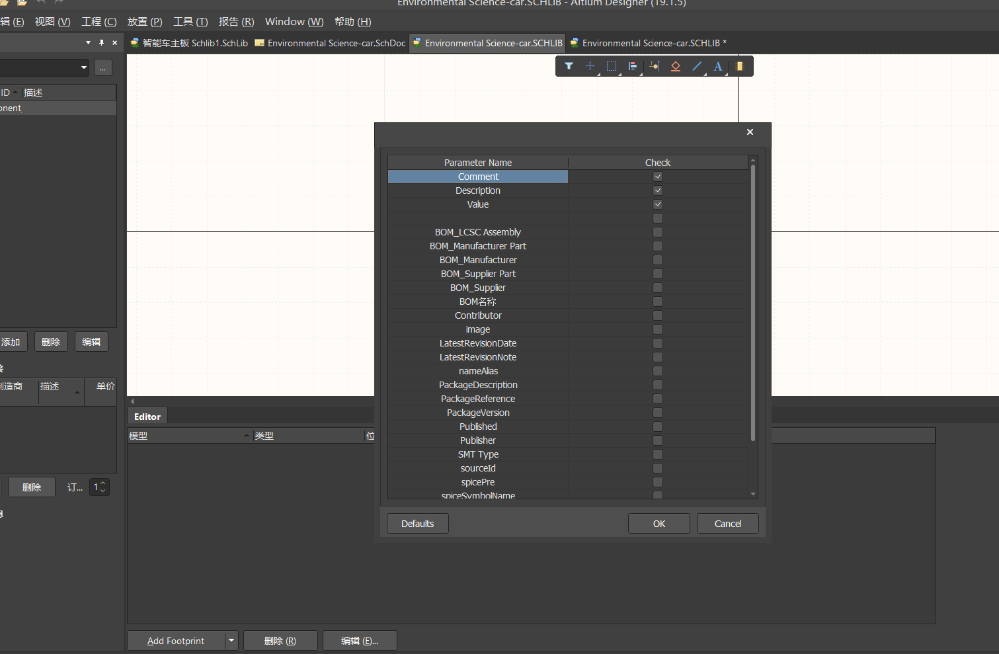Enable the BOM_Manufacturer Part checkbox
The image size is (999, 654).
click(x=658, y=246)
